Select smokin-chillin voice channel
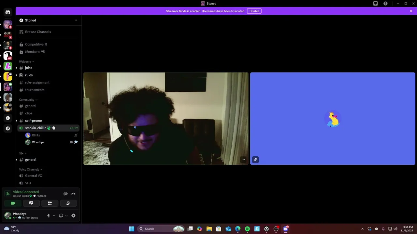 (48, 128)
